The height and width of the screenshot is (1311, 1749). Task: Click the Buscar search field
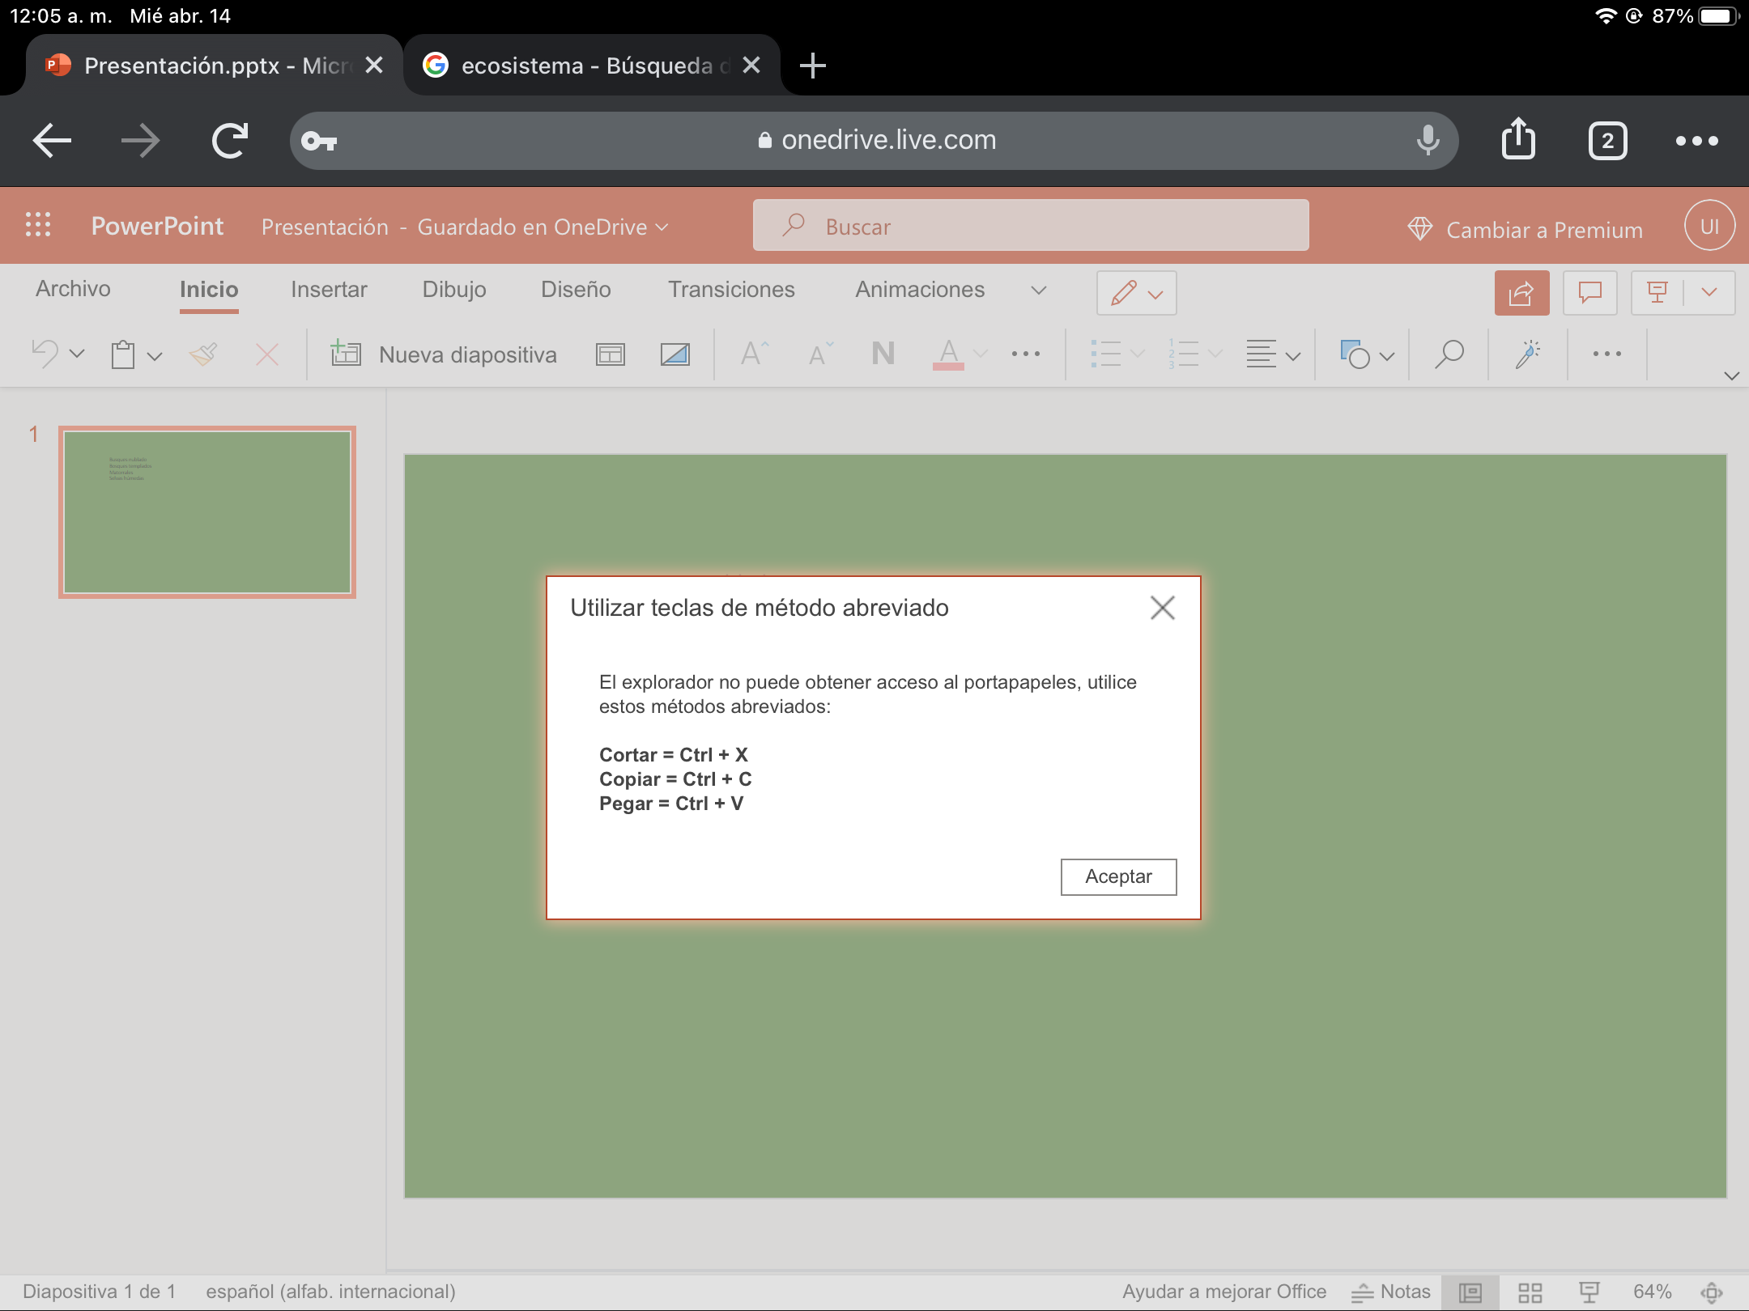[x=1030, y=226]
